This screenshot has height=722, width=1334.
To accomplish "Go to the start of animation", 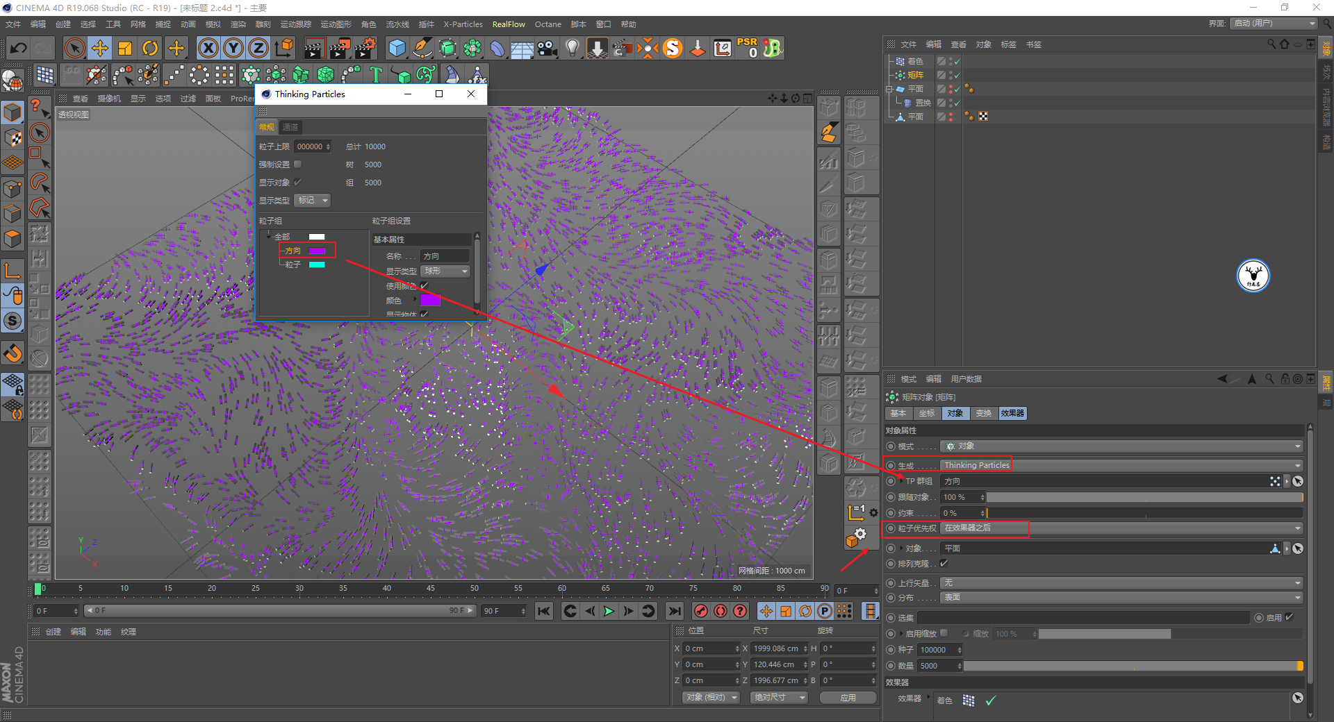I will coord(543,611).
